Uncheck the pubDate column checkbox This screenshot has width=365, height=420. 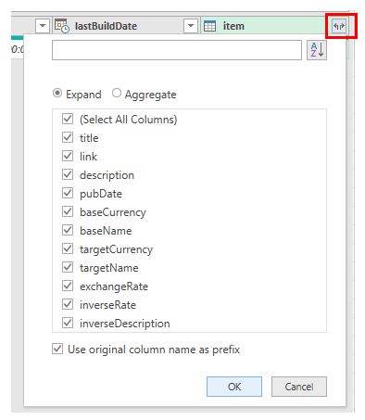click(x=68, y=193)
